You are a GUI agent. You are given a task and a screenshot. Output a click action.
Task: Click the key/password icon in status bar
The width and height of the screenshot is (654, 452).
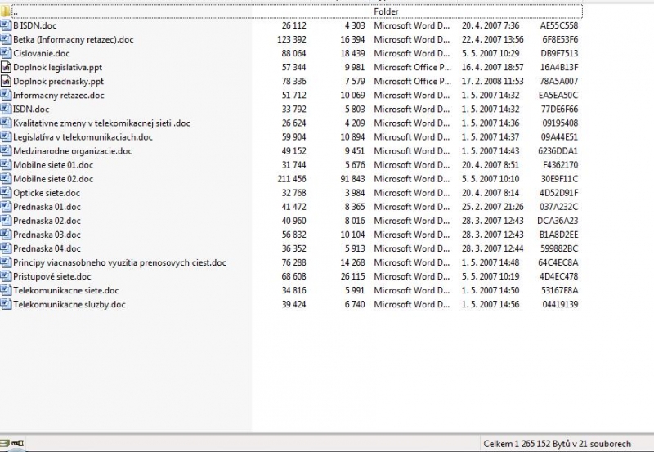pos(19,444)
